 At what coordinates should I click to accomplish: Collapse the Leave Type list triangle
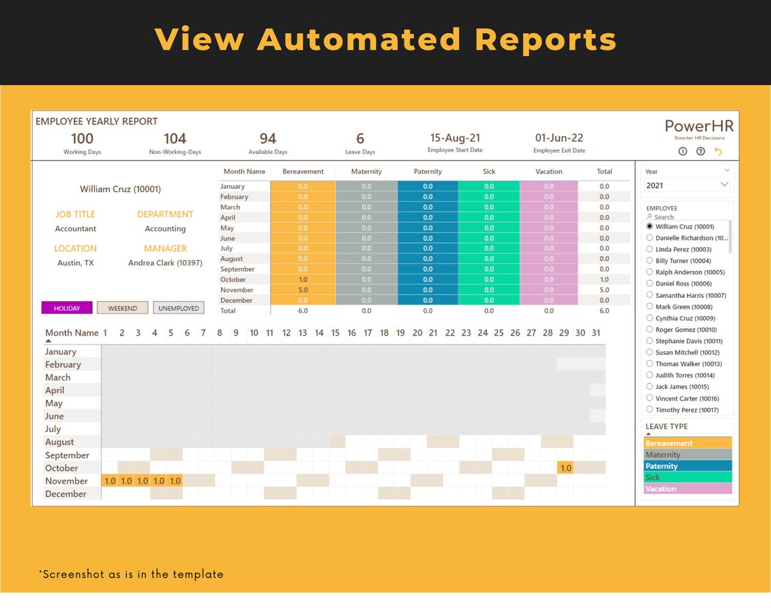648,433
